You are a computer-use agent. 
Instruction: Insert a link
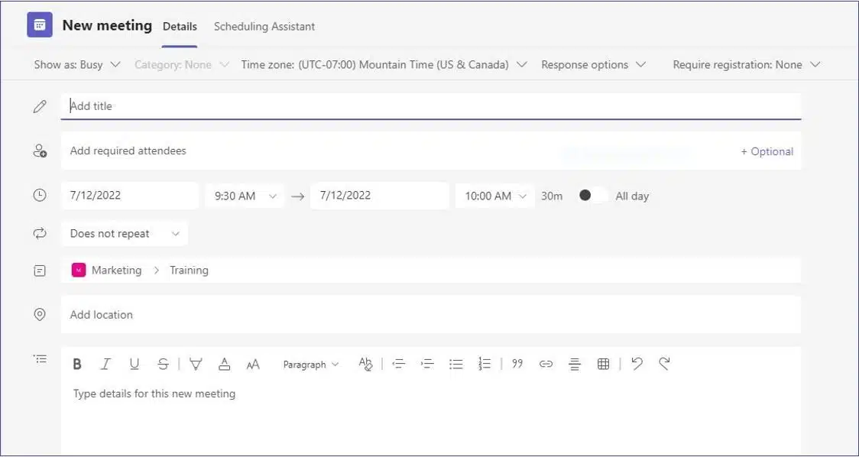click(x=546, y=364)
